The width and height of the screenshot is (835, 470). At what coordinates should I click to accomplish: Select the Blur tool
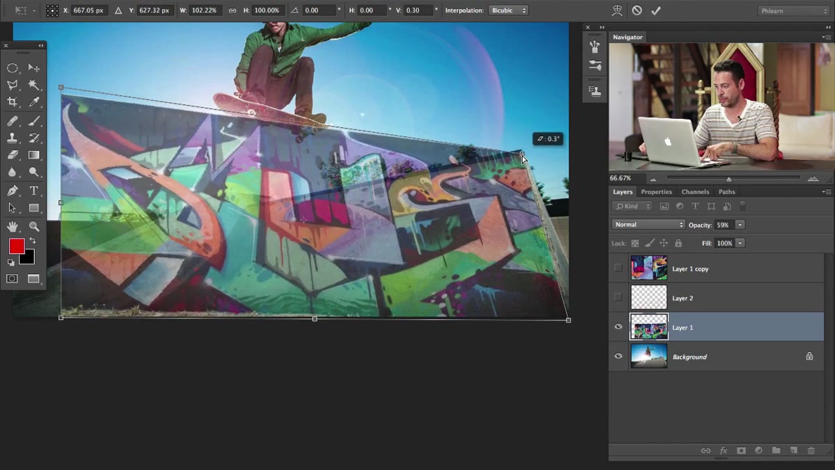tap(13, 172)
